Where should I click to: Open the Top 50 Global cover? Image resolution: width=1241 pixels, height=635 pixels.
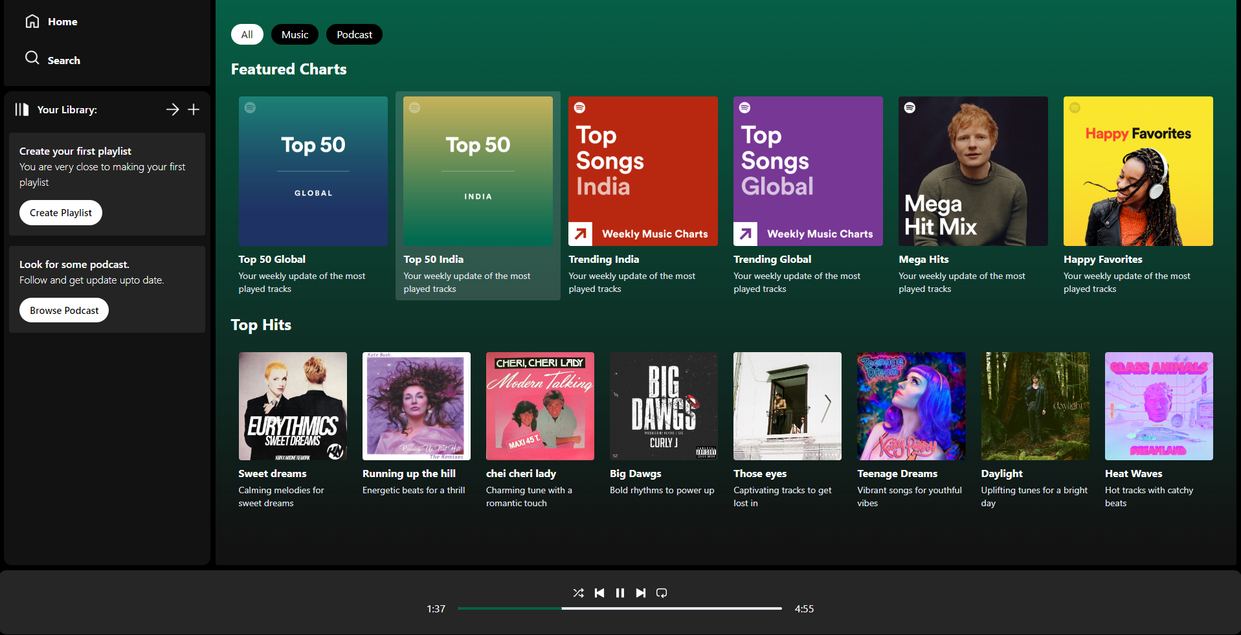pyautogui.click(x=313, y=171)
